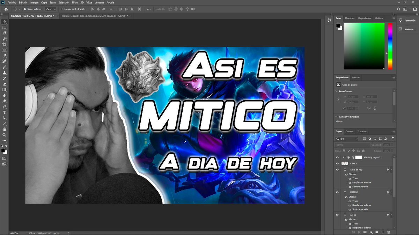Select the Frame tool
The height and width of the screenshot is (235, 419).
[5, 50]
